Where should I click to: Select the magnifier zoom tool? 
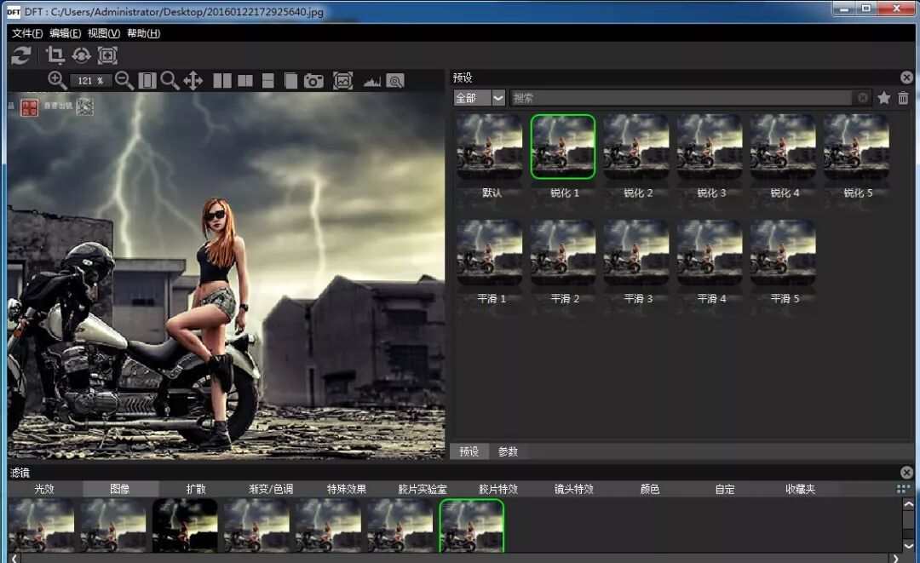pos(170,80)
